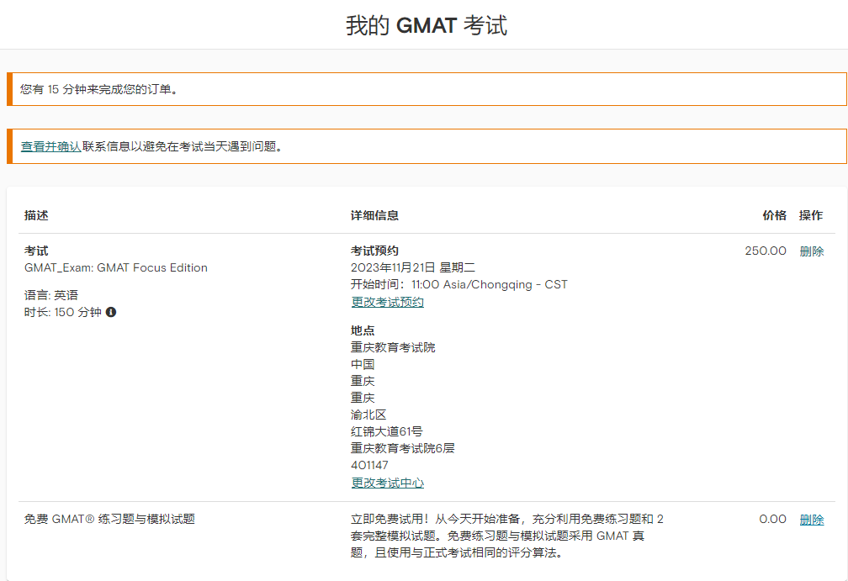Click the 操作 column header
Viewport: 848px width, 581px height.
pos(811,215)
